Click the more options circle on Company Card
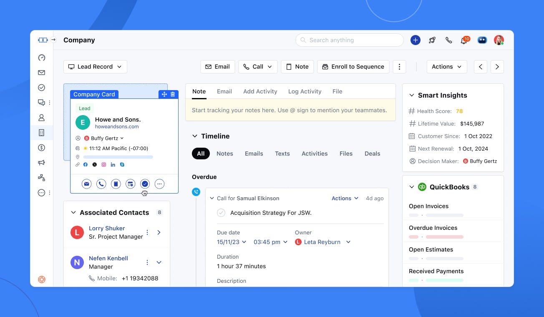Image resolution: width=544 pixels, height=317 pixels. pos(159,184)
